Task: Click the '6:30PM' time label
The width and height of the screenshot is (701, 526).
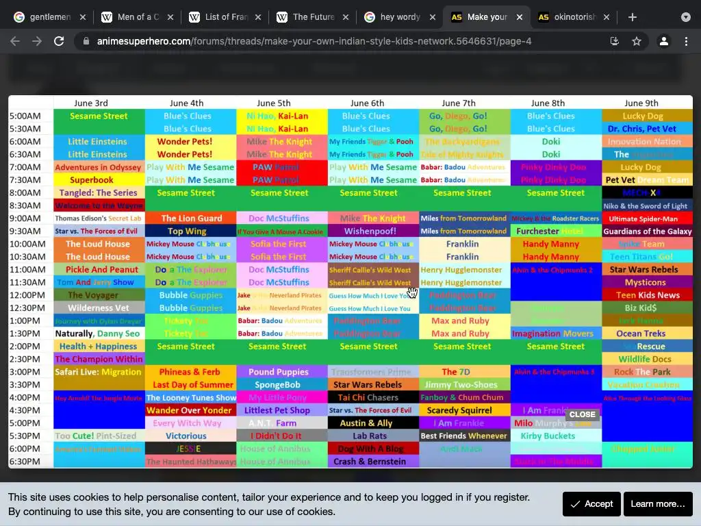Action: point(25,462)
